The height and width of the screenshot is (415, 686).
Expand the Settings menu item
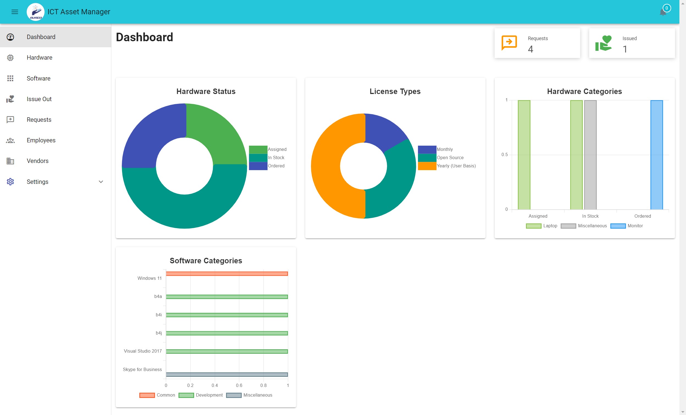38,182
